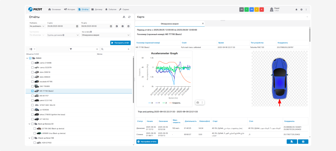This screenshot has height=151, width=336.
Task: Click the export file button beside print
Action: coord(292,141)
